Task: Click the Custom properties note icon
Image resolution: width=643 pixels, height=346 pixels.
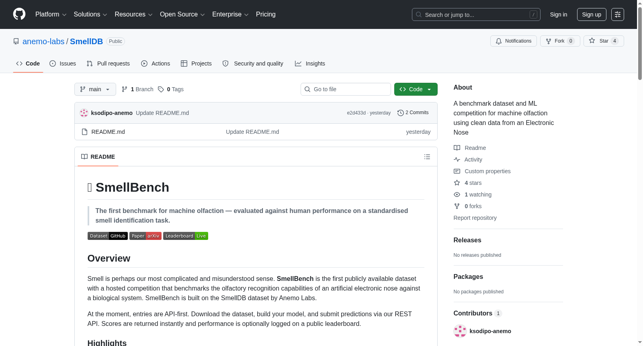Action: (457, 171)
